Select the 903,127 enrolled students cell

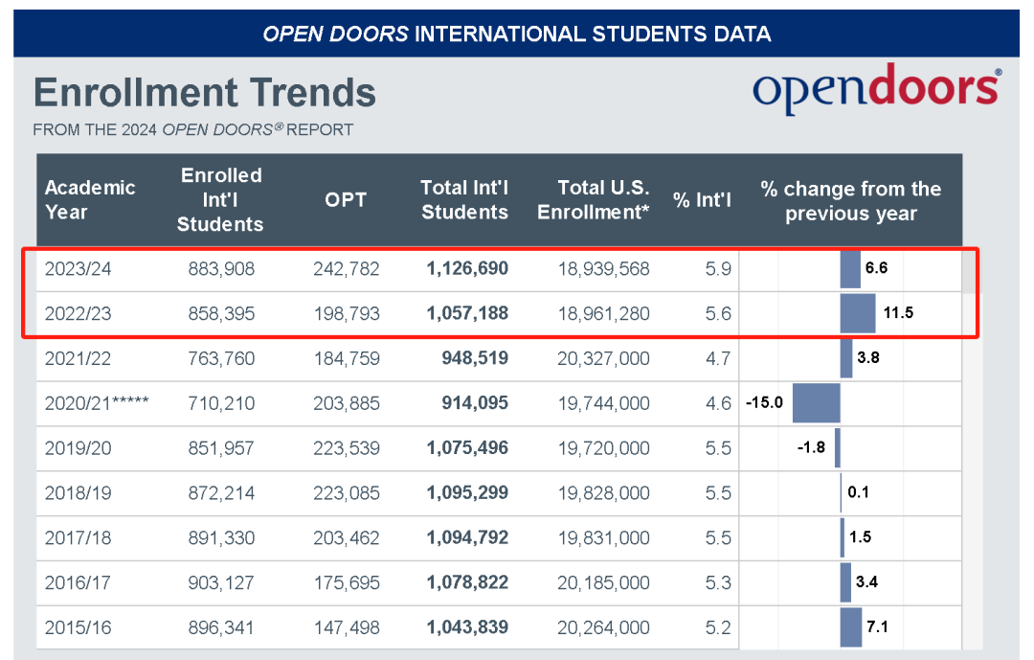(x=221, y=582)
